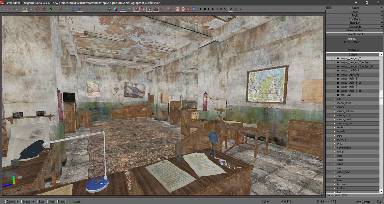
Task: Click the small red point snap icon
Action: 129,9
